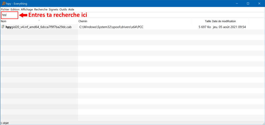
Task: Open the Aide menu
Action: click(x=71, y=10)
